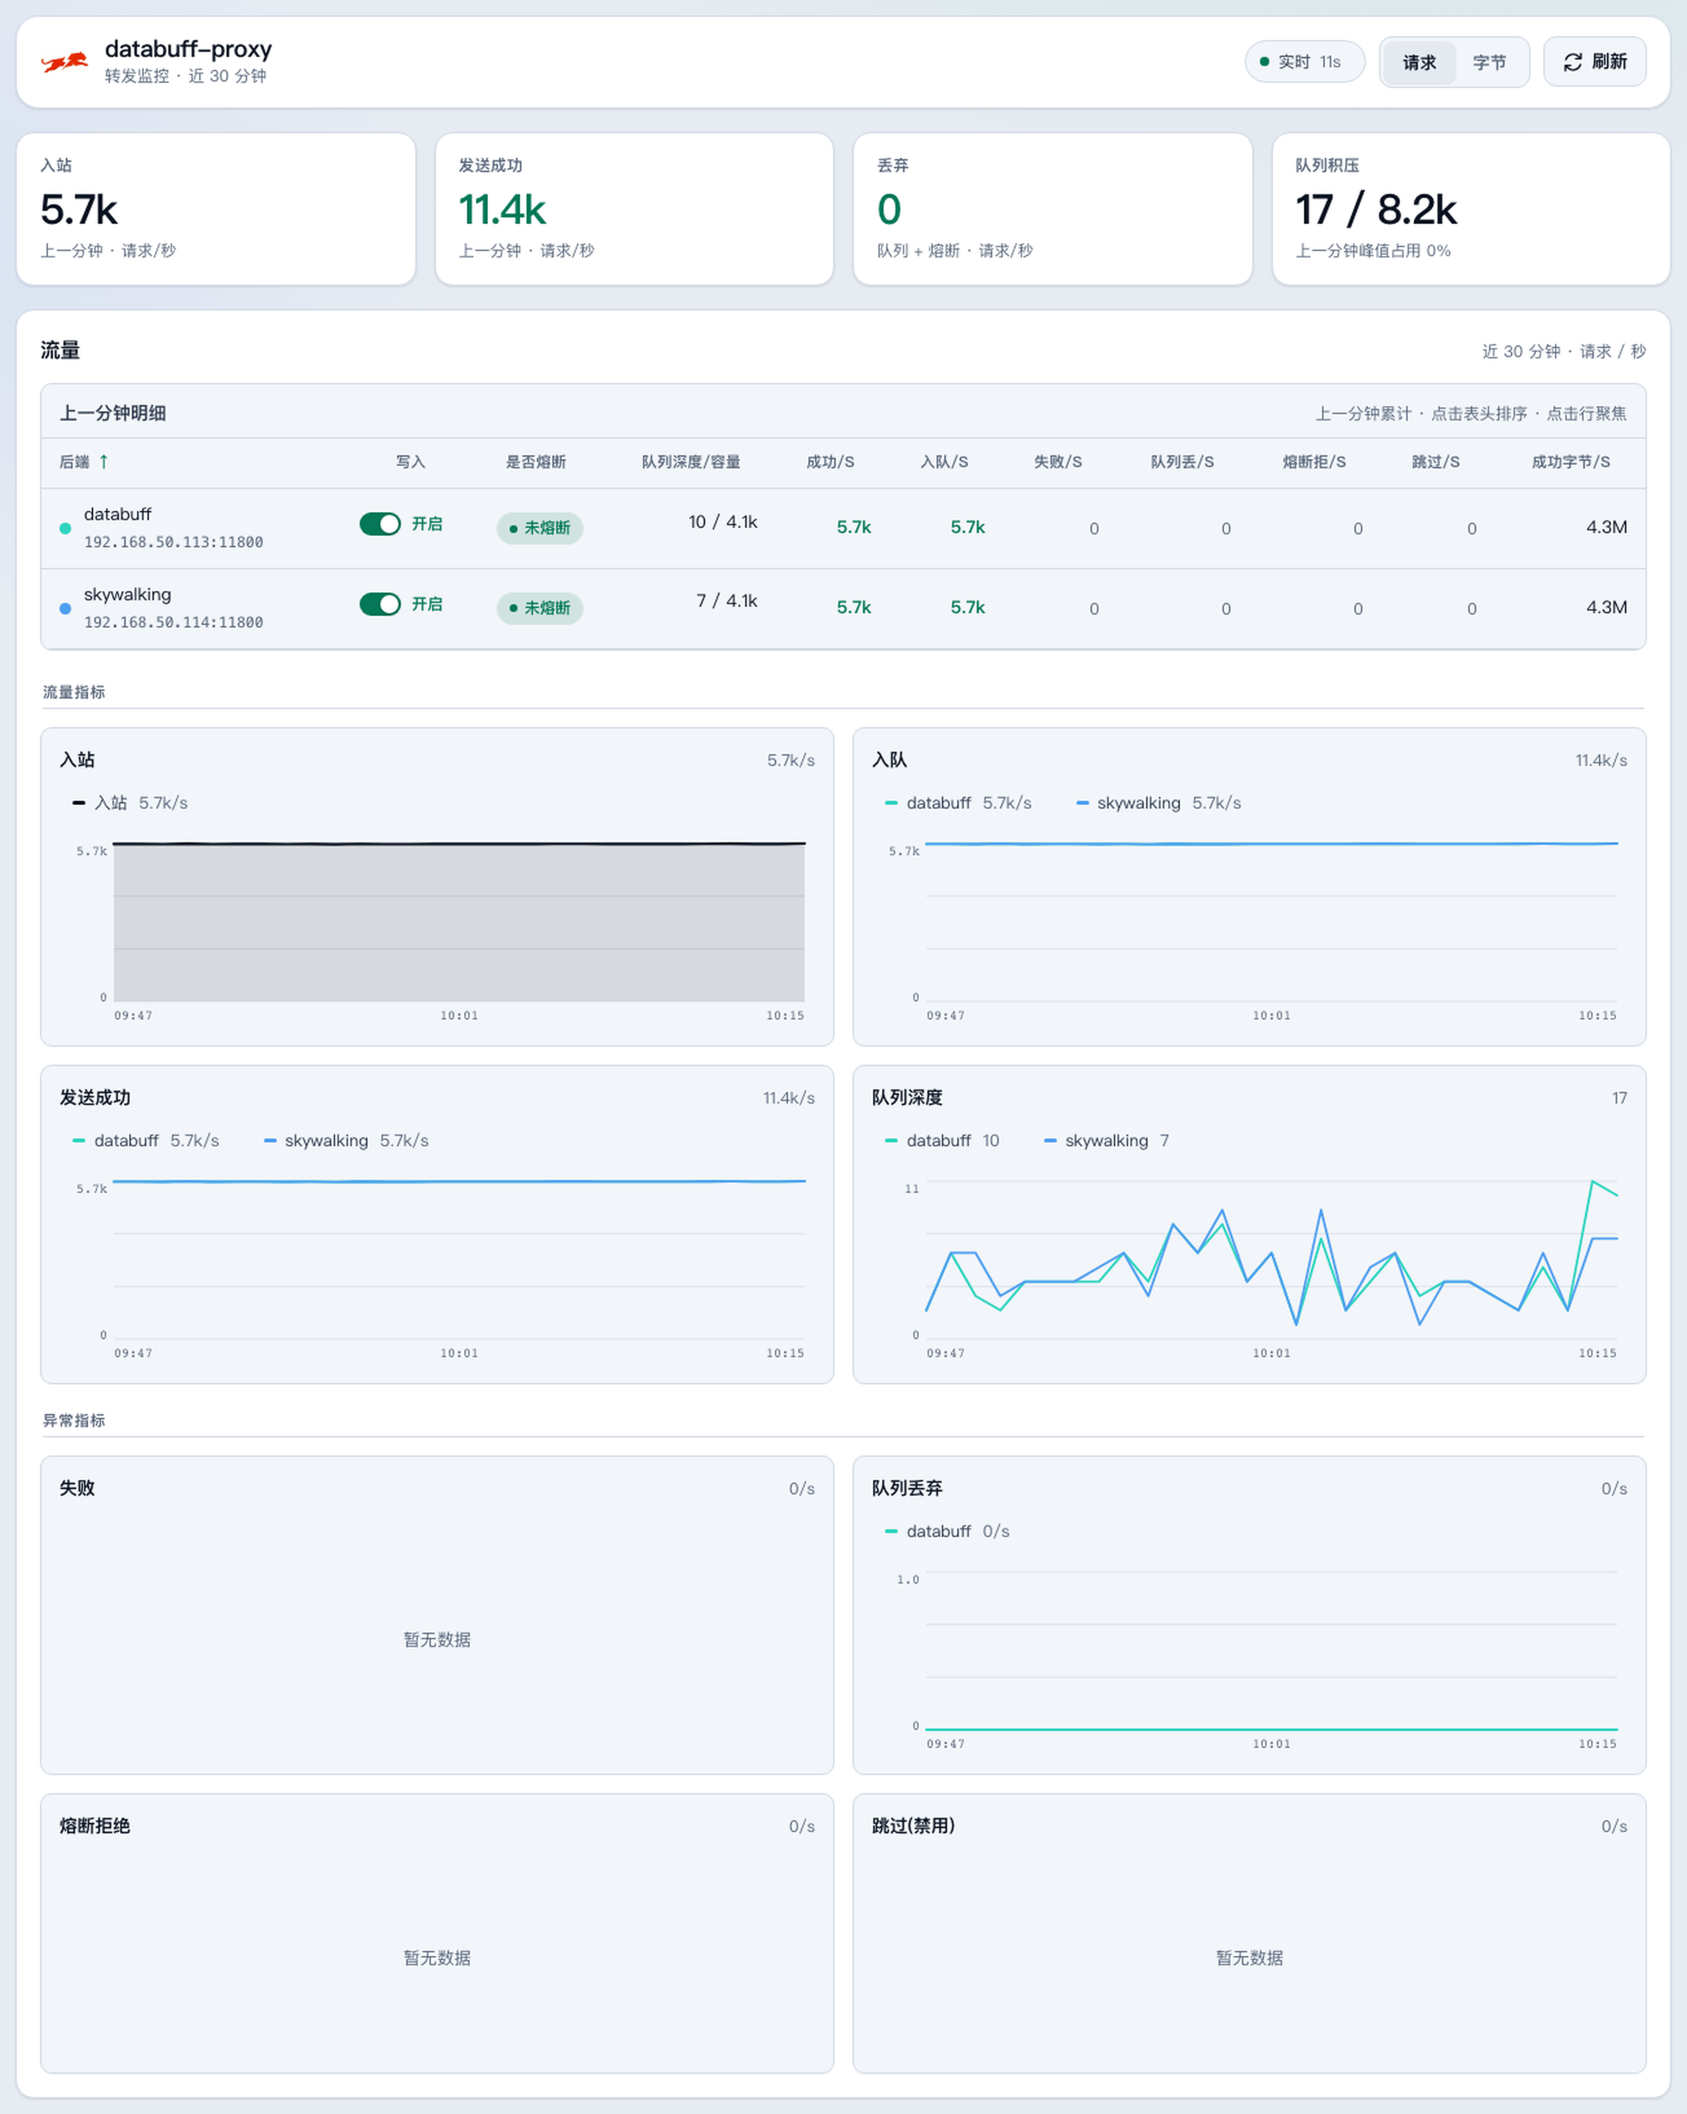This screenshot has height=2114, width=1687.
Task: Click the blue dot next to skywalking backend
Action: pyautogui.click(x=66, y=609)
